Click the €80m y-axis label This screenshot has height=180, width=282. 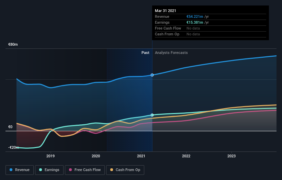[13, 44]
